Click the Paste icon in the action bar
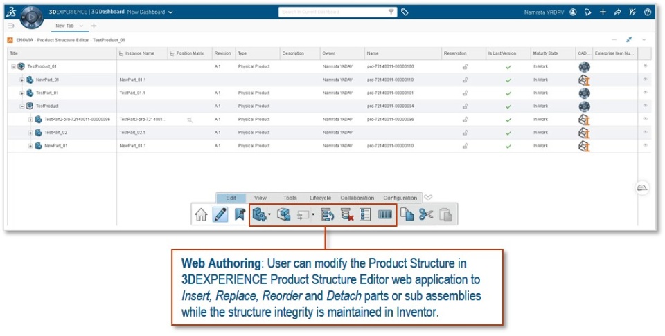This screenshot has width=665, height=336. (445, 214)
